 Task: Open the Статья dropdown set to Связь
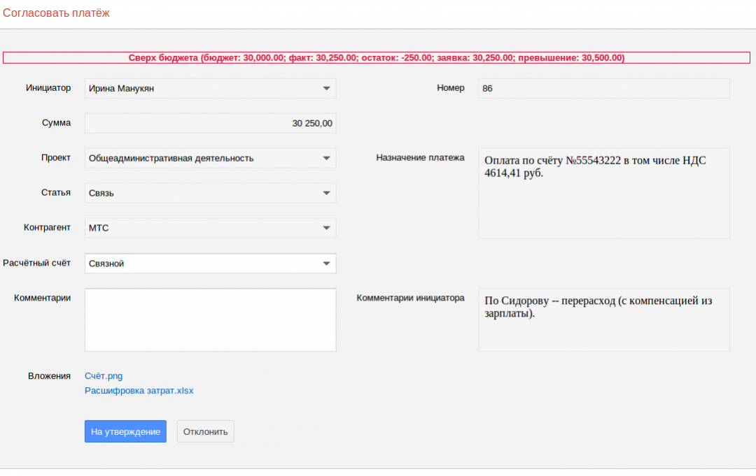pyautogui.click(x=210, y=193)
